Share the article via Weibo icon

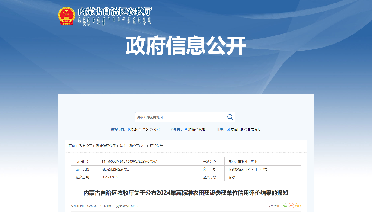291,206
